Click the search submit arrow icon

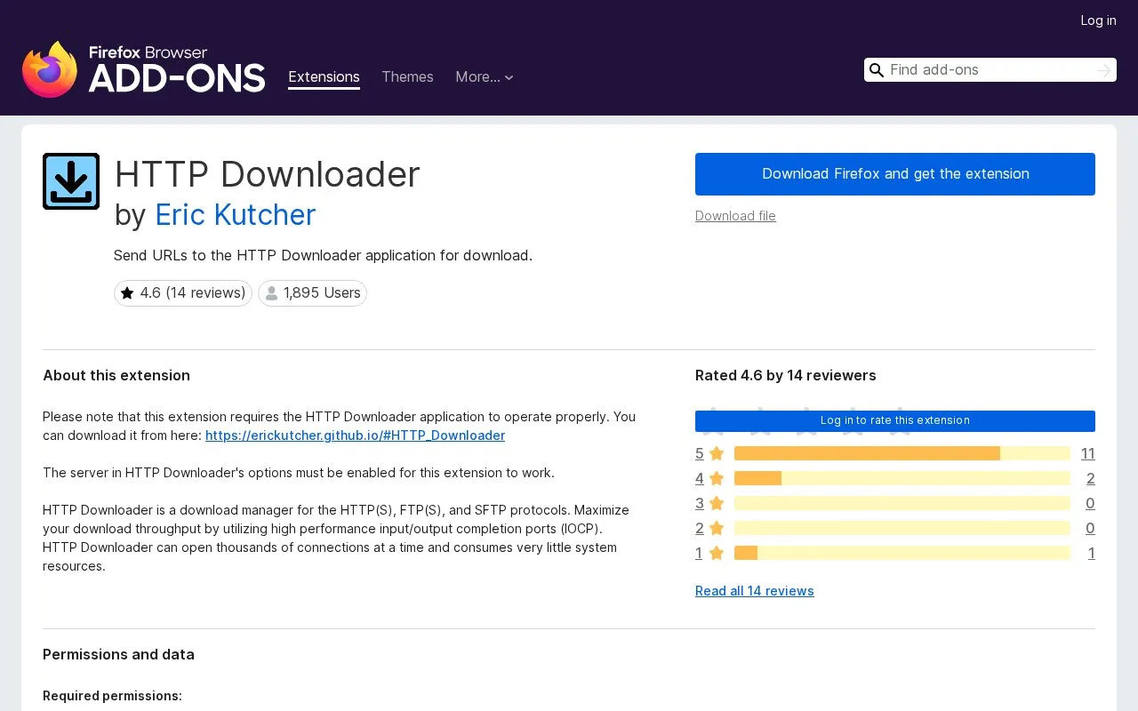pos(1104,70)
